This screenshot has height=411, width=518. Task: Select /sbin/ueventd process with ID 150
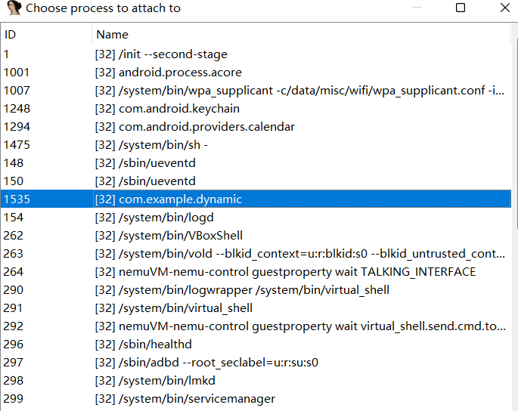point(256,181)
